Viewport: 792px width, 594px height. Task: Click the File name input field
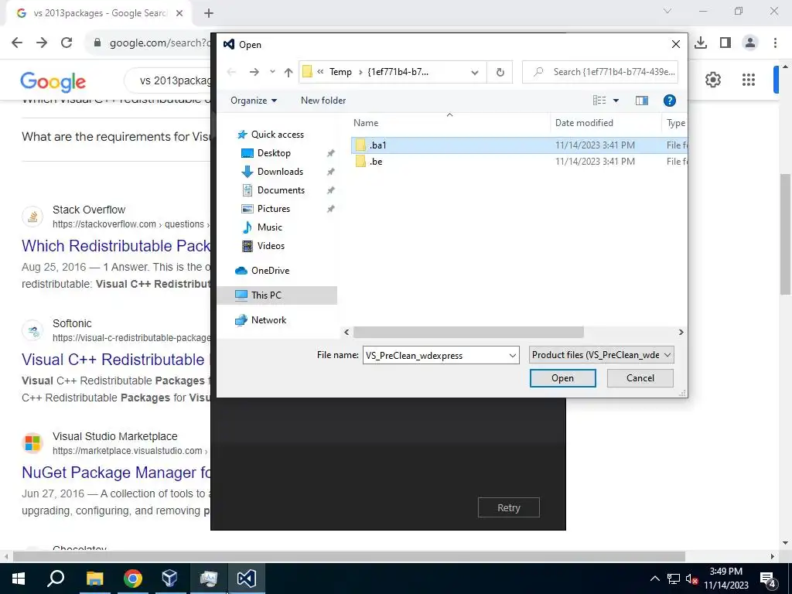click(x=435, y=355)
